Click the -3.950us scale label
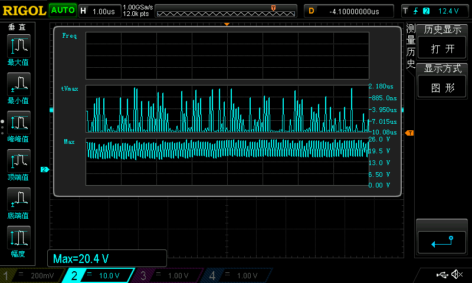472x283 pixels. tap(383, 110)
